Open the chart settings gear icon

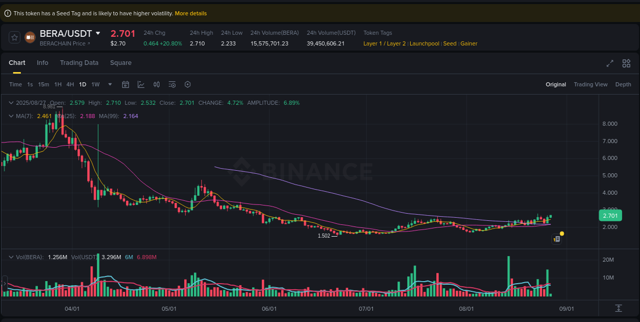pos(187,84)
